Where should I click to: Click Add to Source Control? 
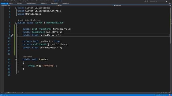[161, 95]
